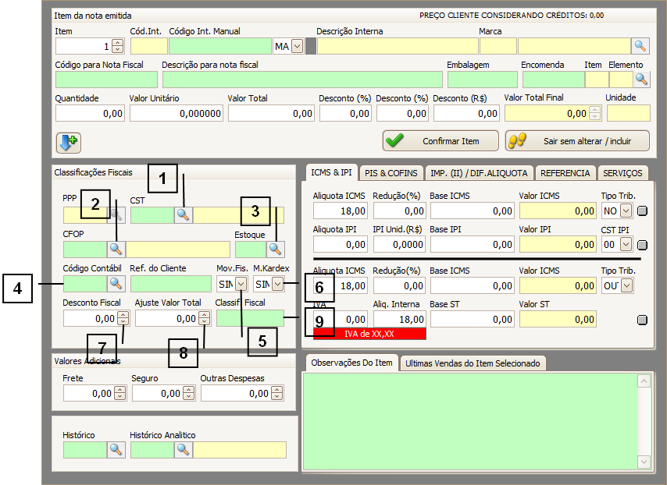Screen dimensions: 667x485
Task: Click the blue arrow add-item icon
Action: click(x=69, y=143)
